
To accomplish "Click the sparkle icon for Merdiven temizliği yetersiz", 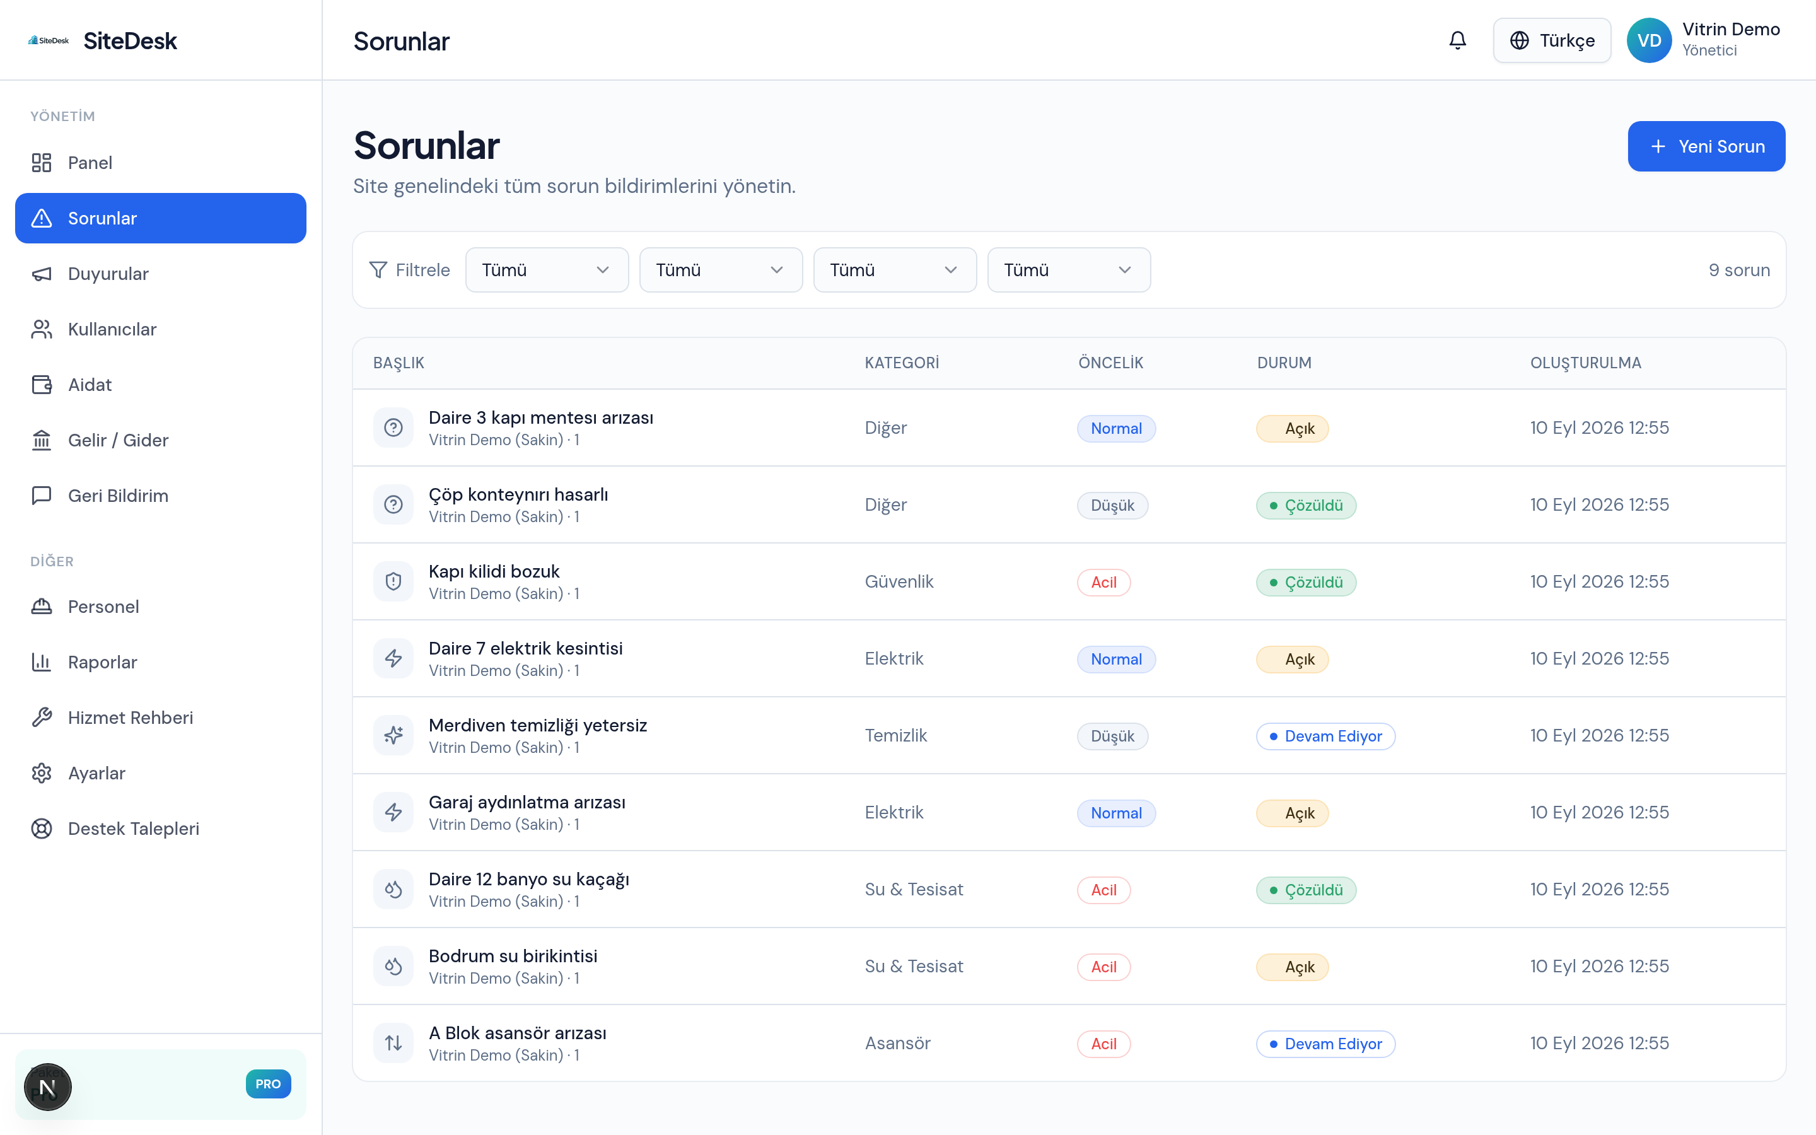I will tap(393, 736).
